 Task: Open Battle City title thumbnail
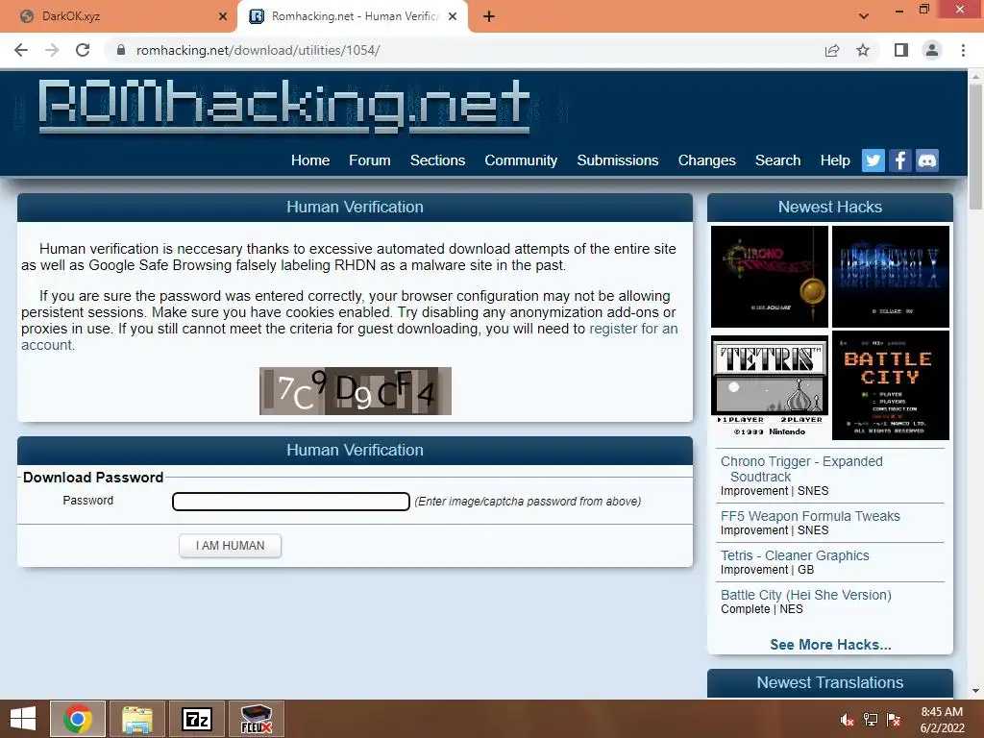[x=891, y=386]
